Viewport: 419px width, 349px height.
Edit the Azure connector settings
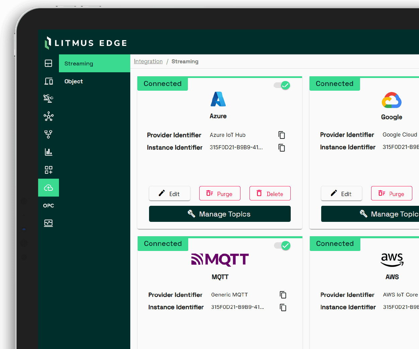(169, 193)
